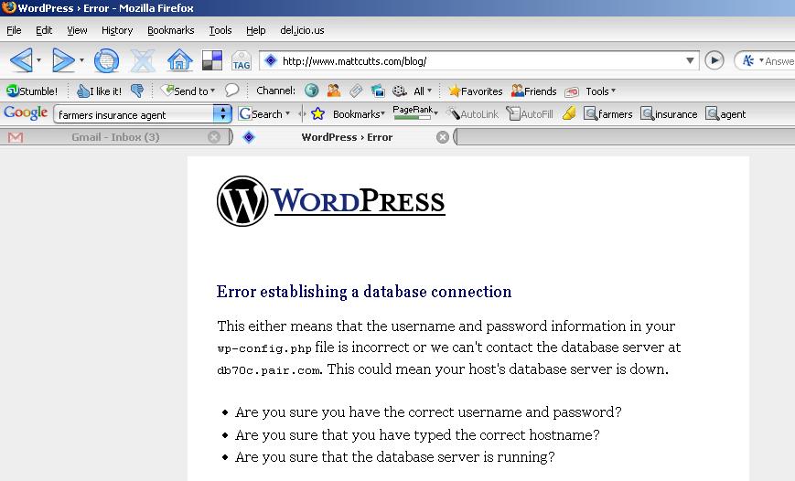Open the Bookmarks menu
The image size is (795, 481).
click(171, 30)
